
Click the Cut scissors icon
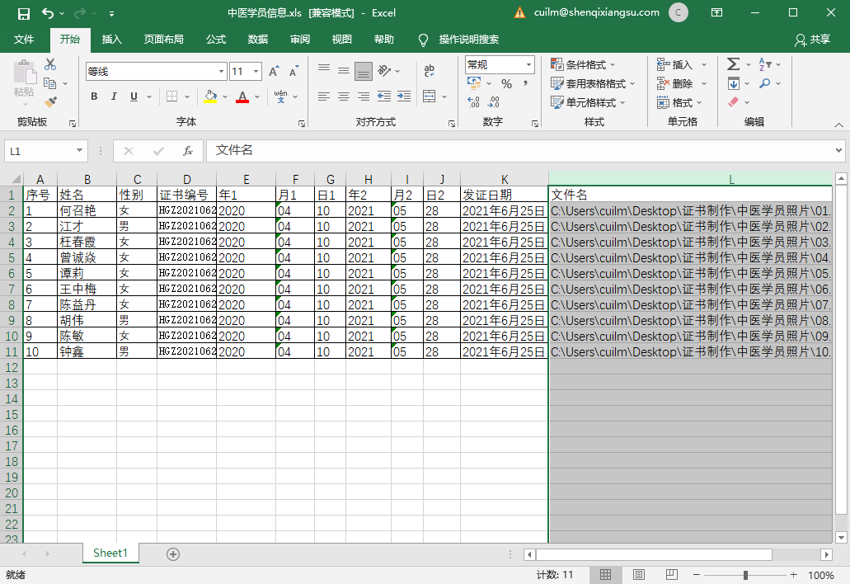coord(50,64)
